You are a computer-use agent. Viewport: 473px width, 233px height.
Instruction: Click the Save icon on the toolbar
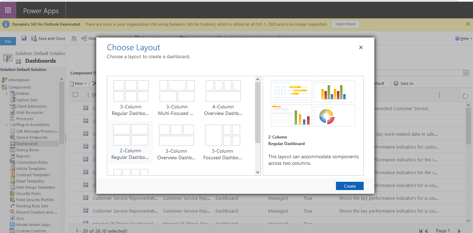coord(24,38)
